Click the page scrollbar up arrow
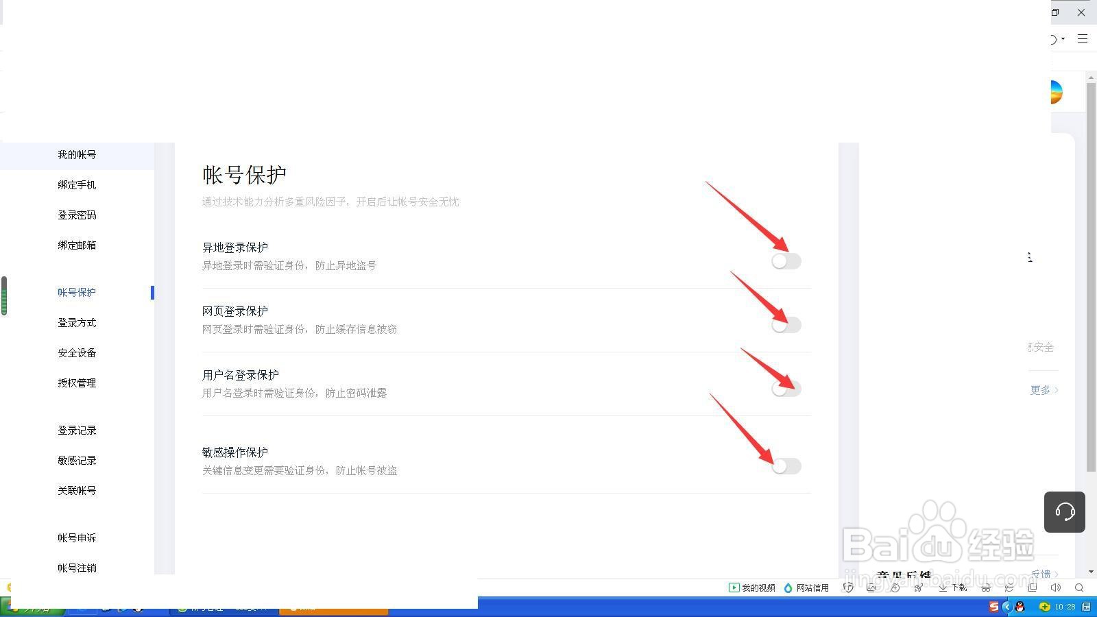The image size is (1097, 617). (x=1091, y=77)
